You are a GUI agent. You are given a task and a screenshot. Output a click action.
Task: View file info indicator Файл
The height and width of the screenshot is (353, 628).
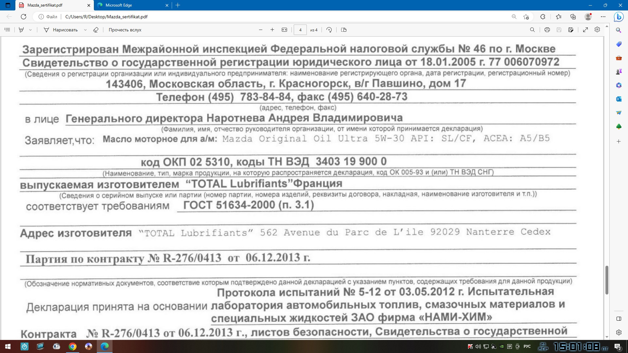pyautogui.click(x=48, y=17)
